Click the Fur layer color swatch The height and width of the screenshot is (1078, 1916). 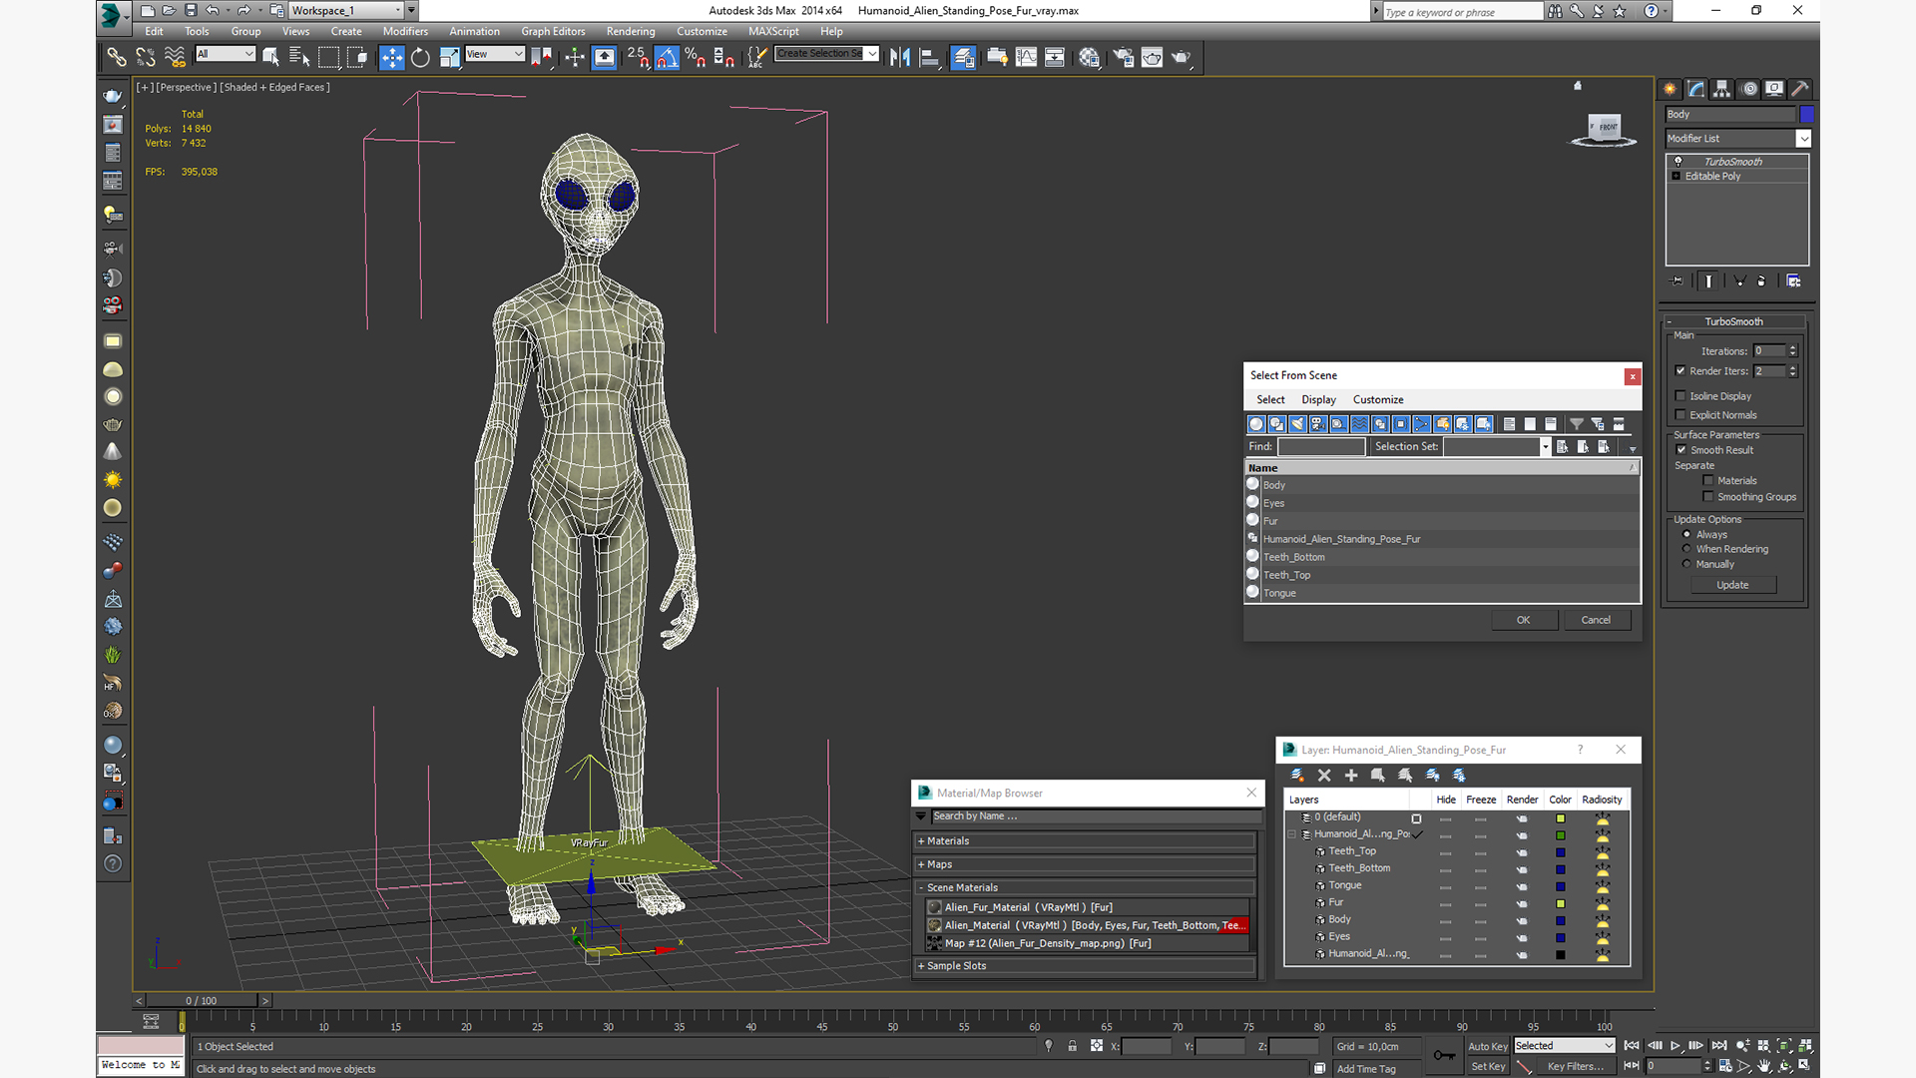point(1561,903)
